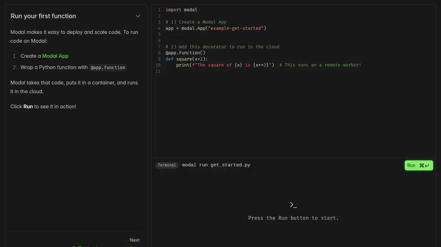The image size is (441, 247).
Task: Click the "example-get-started" string in code
Action: [x=236, y=28]
